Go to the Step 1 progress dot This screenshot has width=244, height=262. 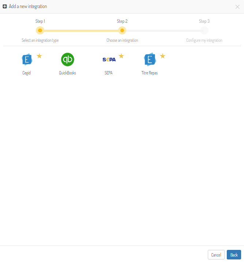[40, 30]
